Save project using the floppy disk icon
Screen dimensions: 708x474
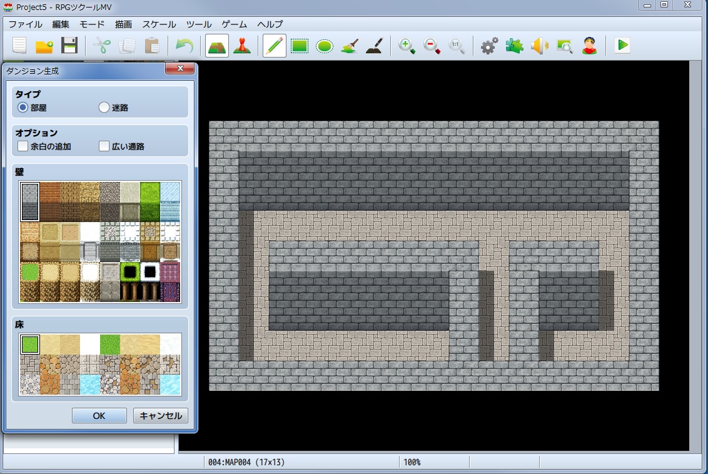[x=69, y=46]
